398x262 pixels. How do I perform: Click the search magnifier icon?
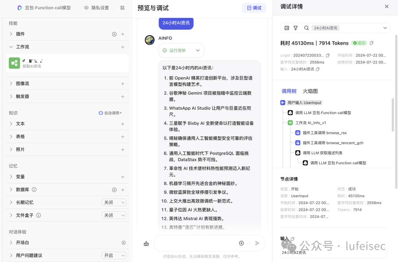306,28
